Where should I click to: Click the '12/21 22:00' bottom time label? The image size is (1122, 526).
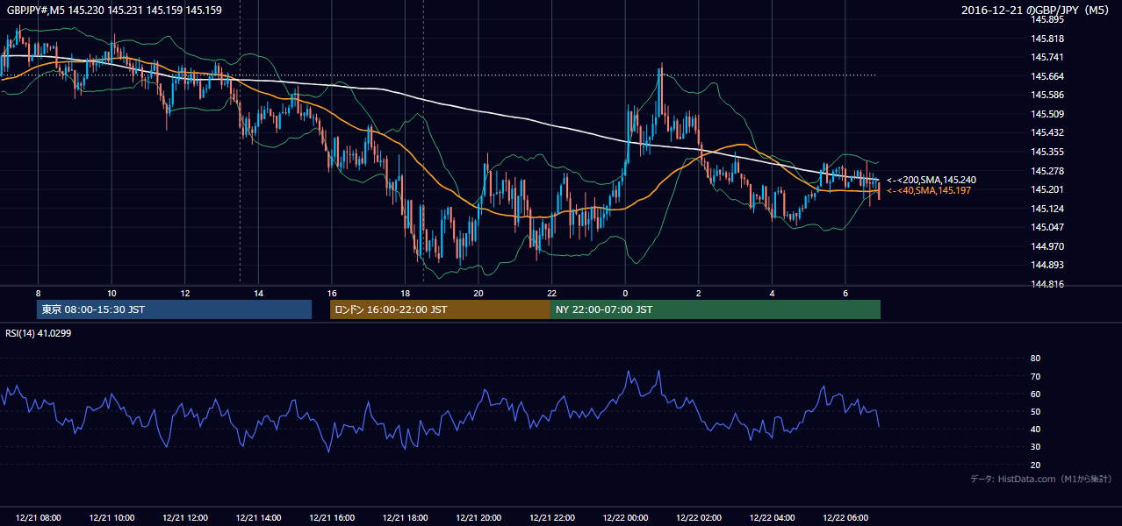click(x=551, y=518)
